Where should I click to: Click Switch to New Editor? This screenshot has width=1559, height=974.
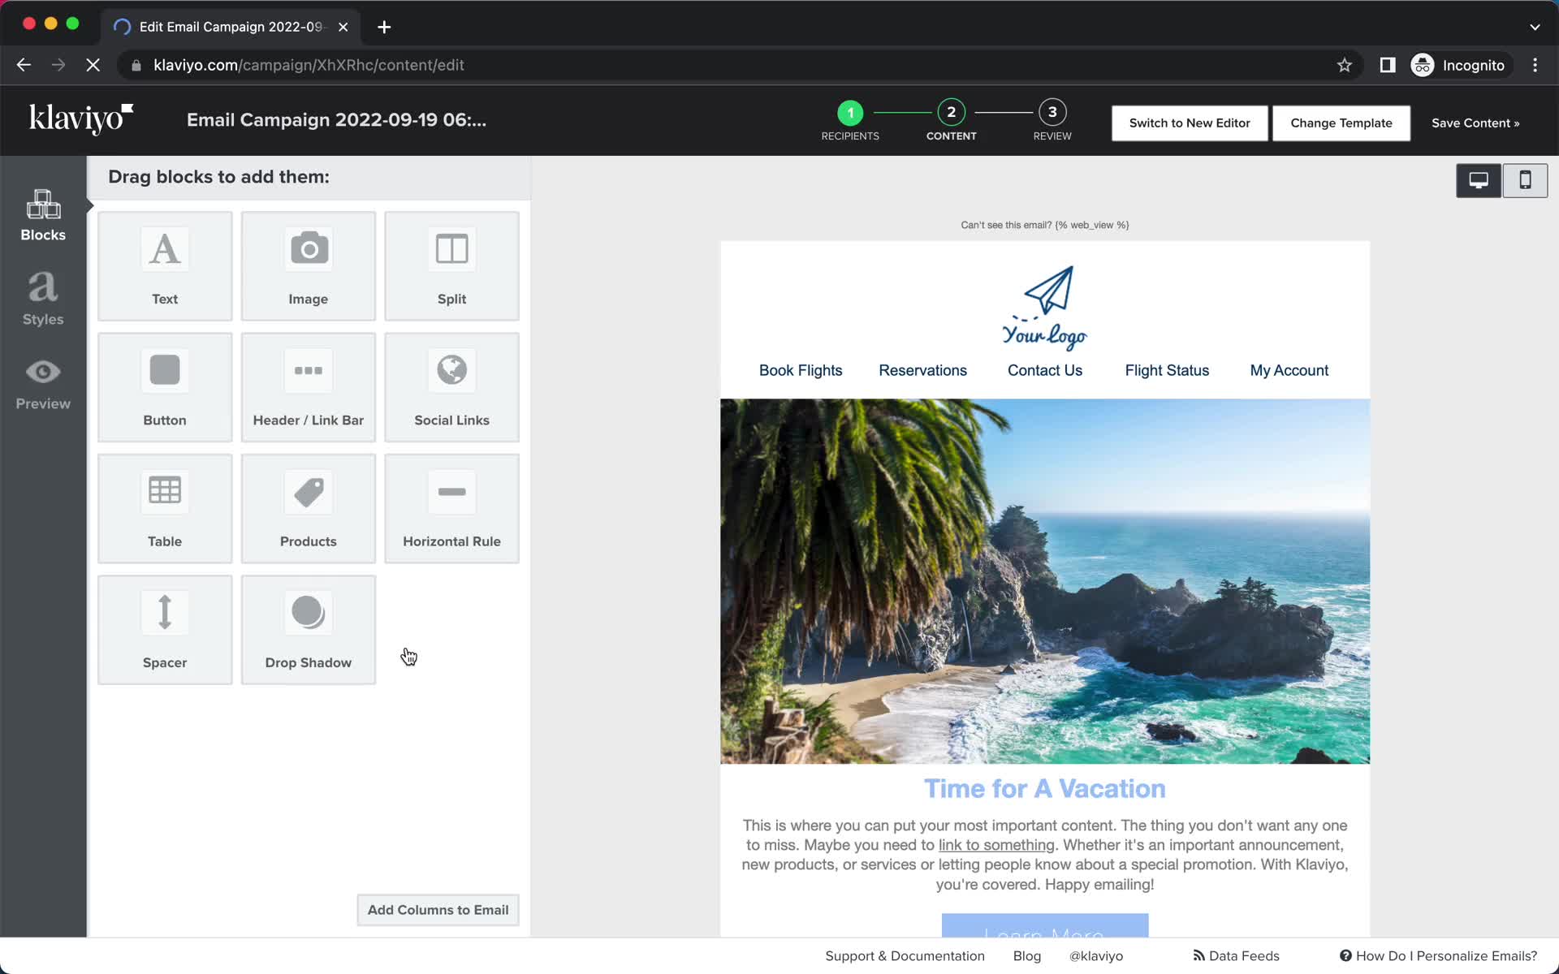[x=1189, y=123]
